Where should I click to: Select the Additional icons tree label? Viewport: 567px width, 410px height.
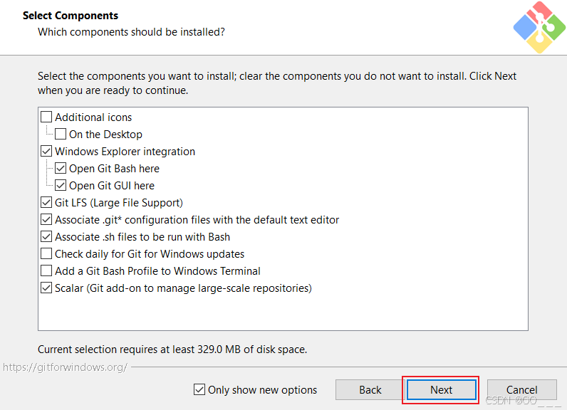pyautogui.click(x=93, y=117)
